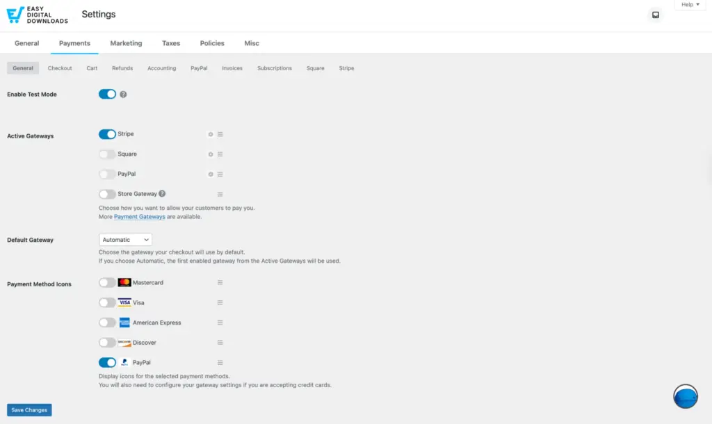This screenshot has height=424, width=712.
Task: Open PayPal gateway settings gear icon
Action: click(211, 174)
